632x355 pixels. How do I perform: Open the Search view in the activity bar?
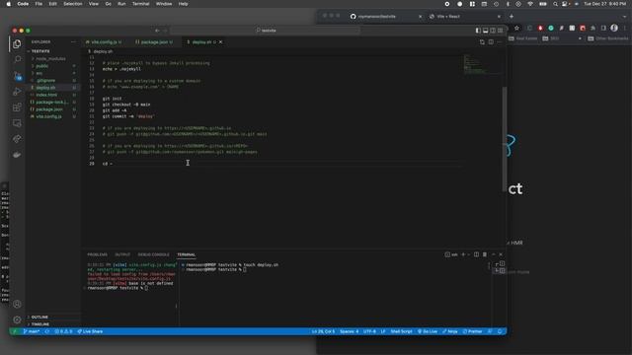pos(17,59)
